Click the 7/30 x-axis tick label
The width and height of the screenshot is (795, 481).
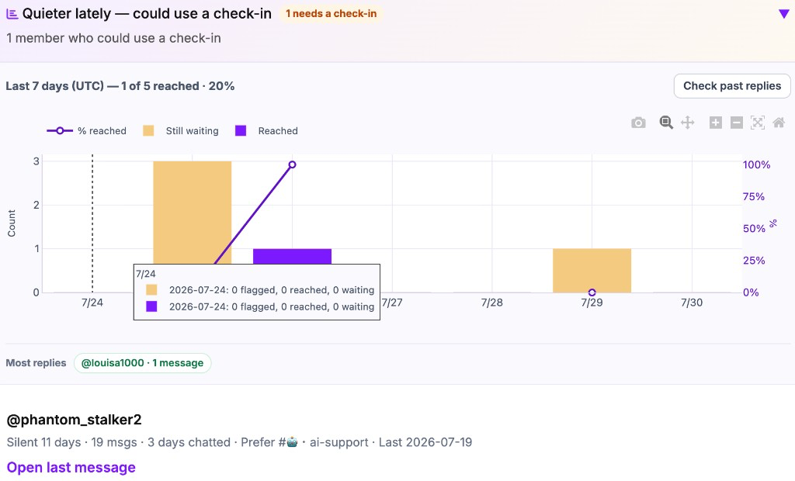[692, 303]
